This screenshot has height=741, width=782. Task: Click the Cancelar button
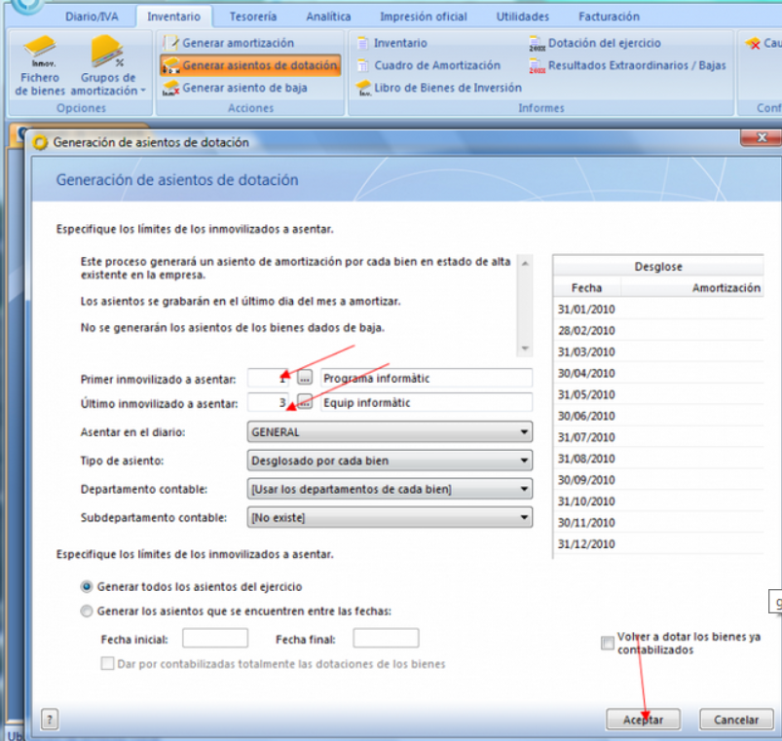[x=735, y=720]
